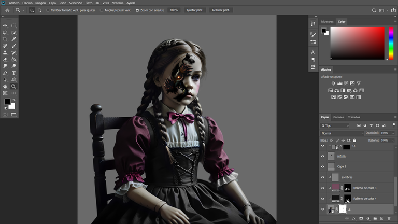Select the Eyedropper tool
398x224 pixels.
pos(13,39)
